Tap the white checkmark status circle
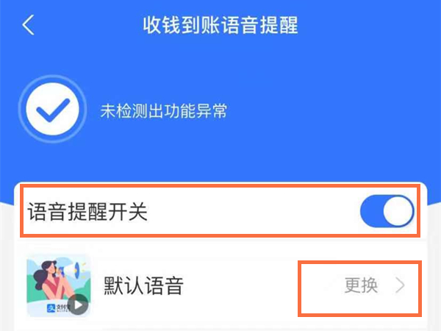 click(53, 109)
